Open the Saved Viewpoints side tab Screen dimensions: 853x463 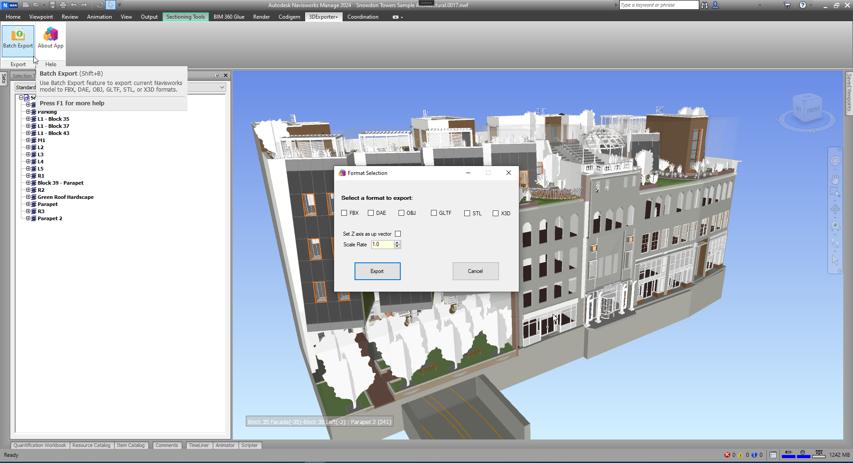[849, 93]
